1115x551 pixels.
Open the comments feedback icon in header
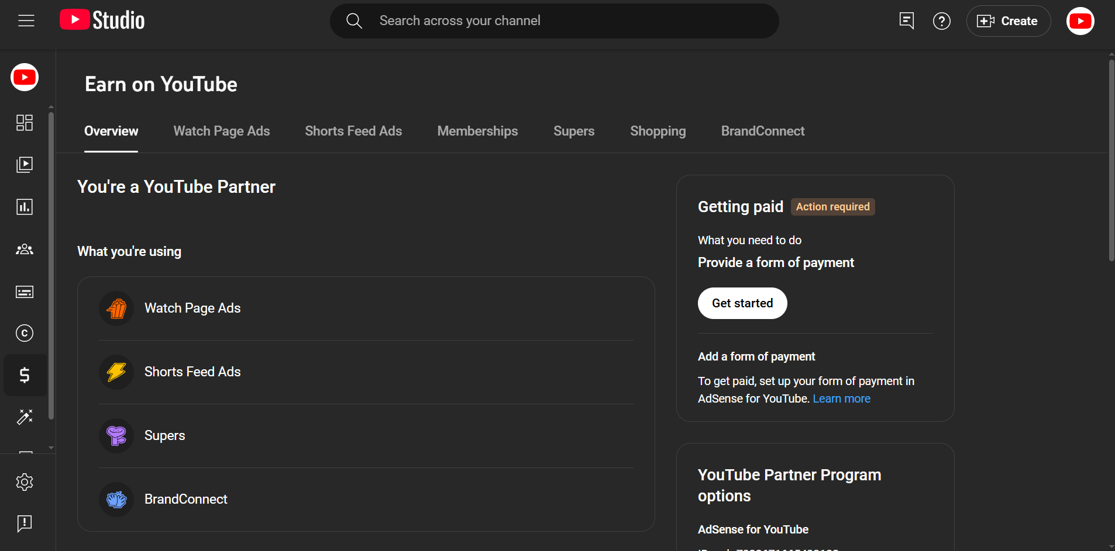pos(906,21)
